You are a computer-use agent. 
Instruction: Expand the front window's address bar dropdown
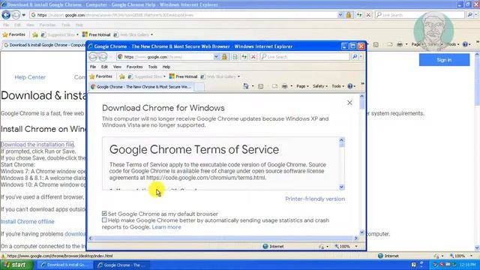(x=216, y=57)
